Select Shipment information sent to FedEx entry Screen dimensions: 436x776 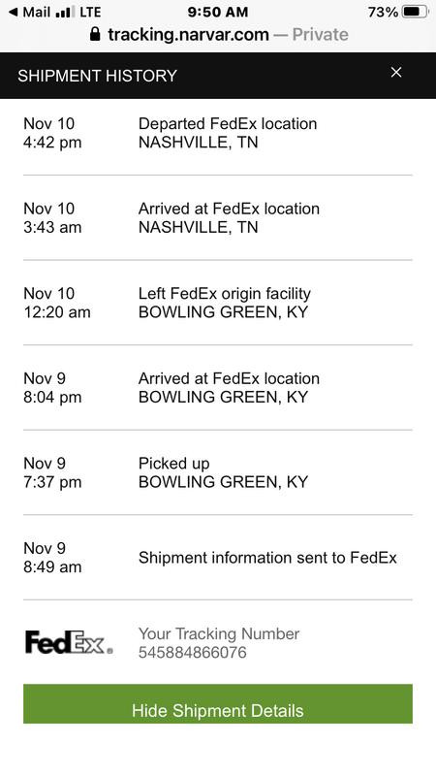point(217,557)
